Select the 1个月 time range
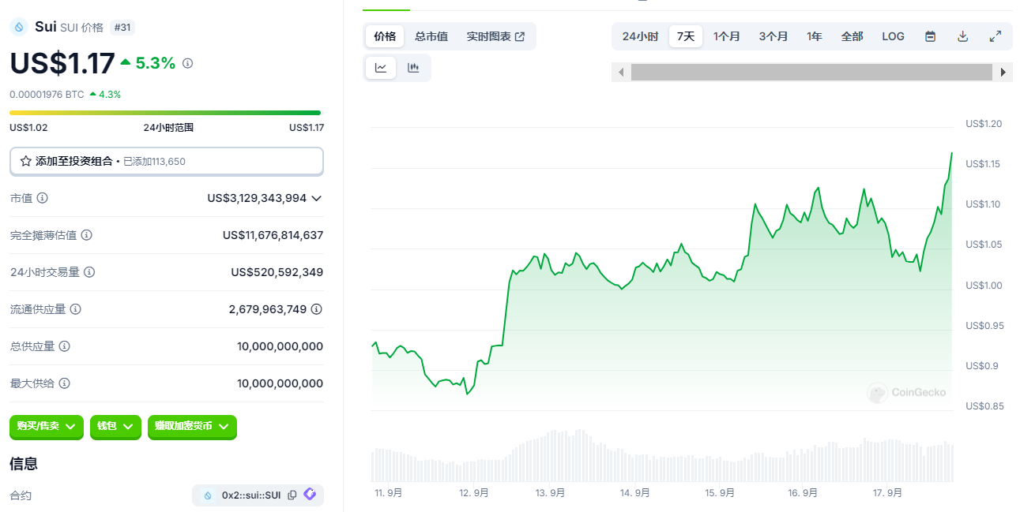Viewport: 1020px width, 512px height. (x=726, y=36)
